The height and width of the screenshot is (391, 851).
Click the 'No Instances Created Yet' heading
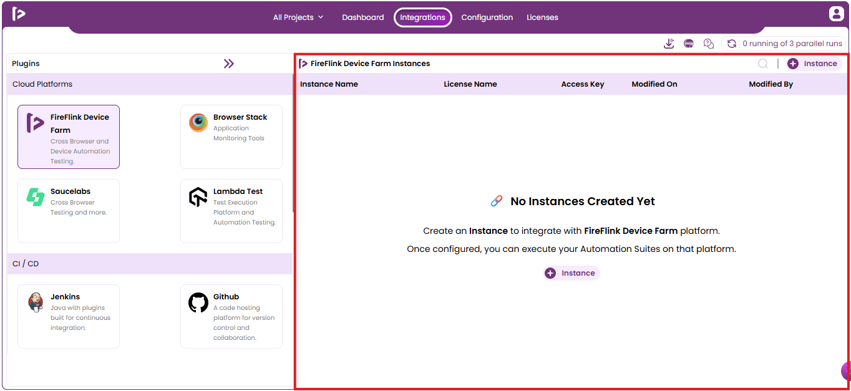583,201
